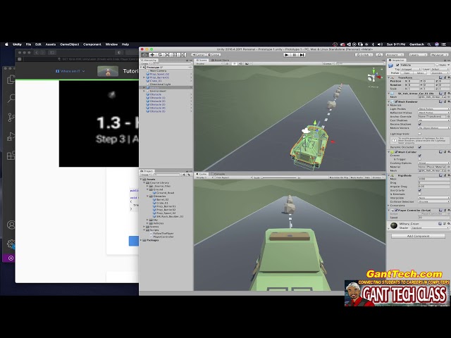
Task: Toggle Mesh Renderer enabled checkbox
Action: 396,101
